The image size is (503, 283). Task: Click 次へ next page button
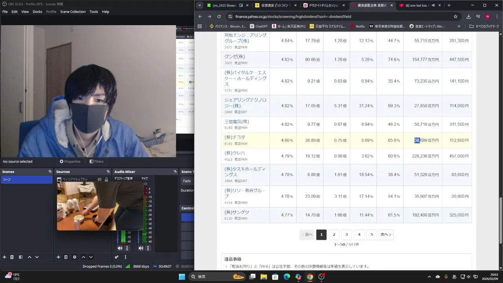(x=386, y=235)
